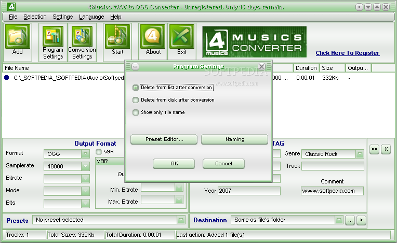Expand the Genre dropdown showing Classic Rock
This screenshot has height=243, width=397.
(360, 154)
